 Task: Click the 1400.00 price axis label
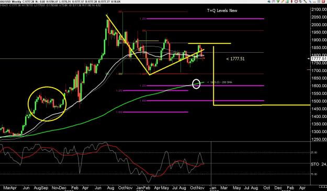coord(319,116)
